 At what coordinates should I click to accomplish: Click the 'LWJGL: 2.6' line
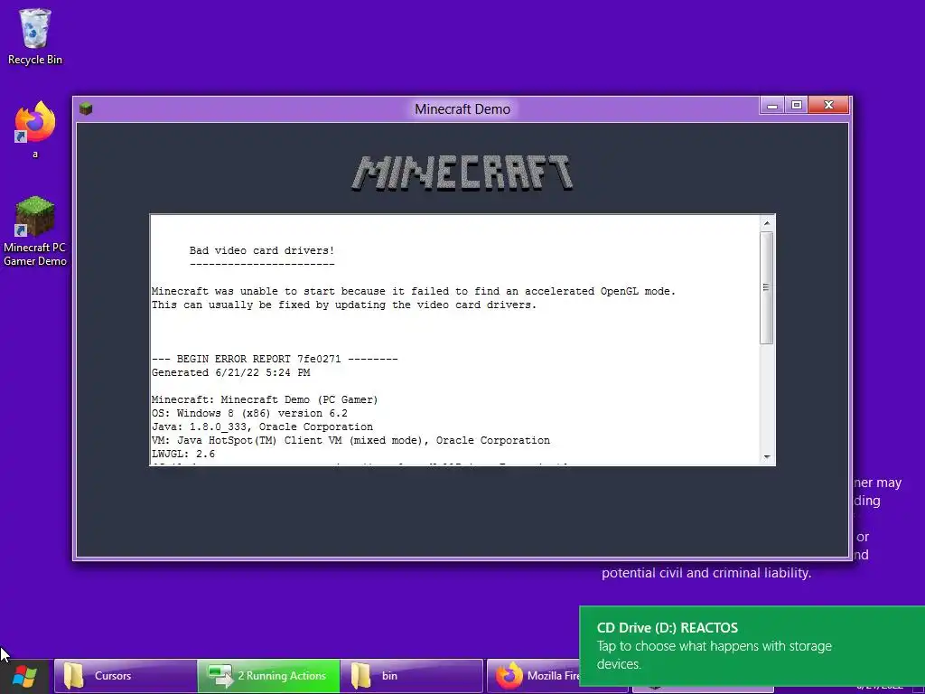click(x=183, y=454)
